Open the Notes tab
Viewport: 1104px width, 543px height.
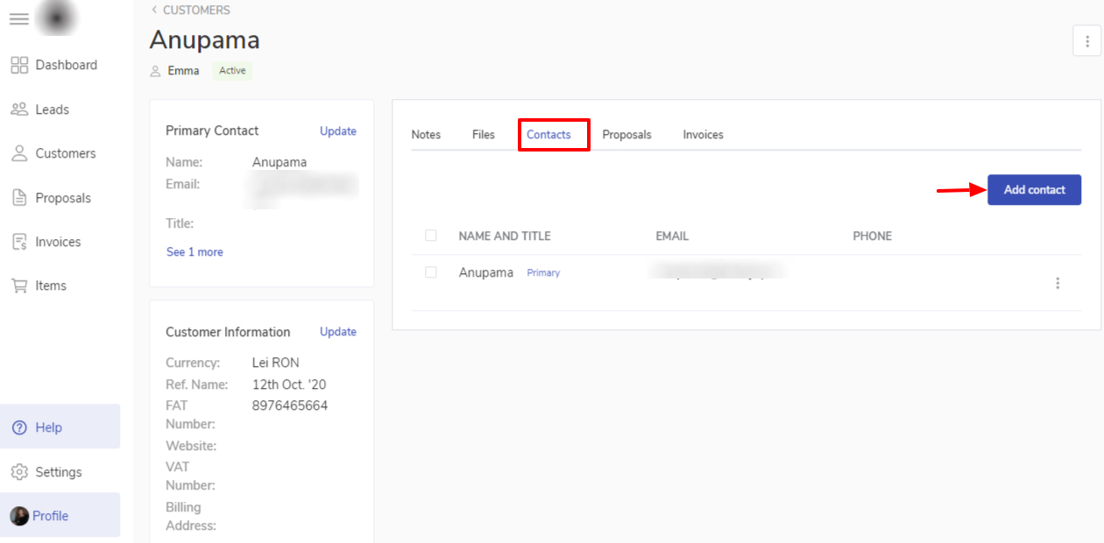click(x=426, y=135)
